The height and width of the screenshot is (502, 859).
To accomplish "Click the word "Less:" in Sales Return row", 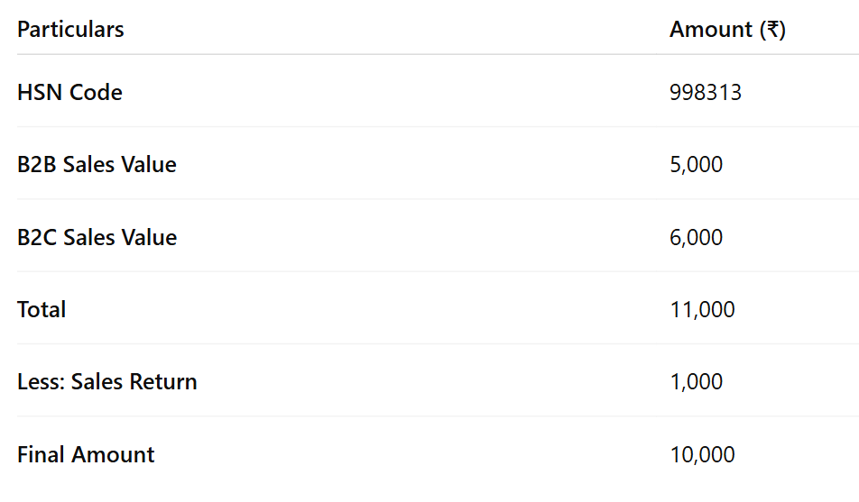I will point(41,382).
